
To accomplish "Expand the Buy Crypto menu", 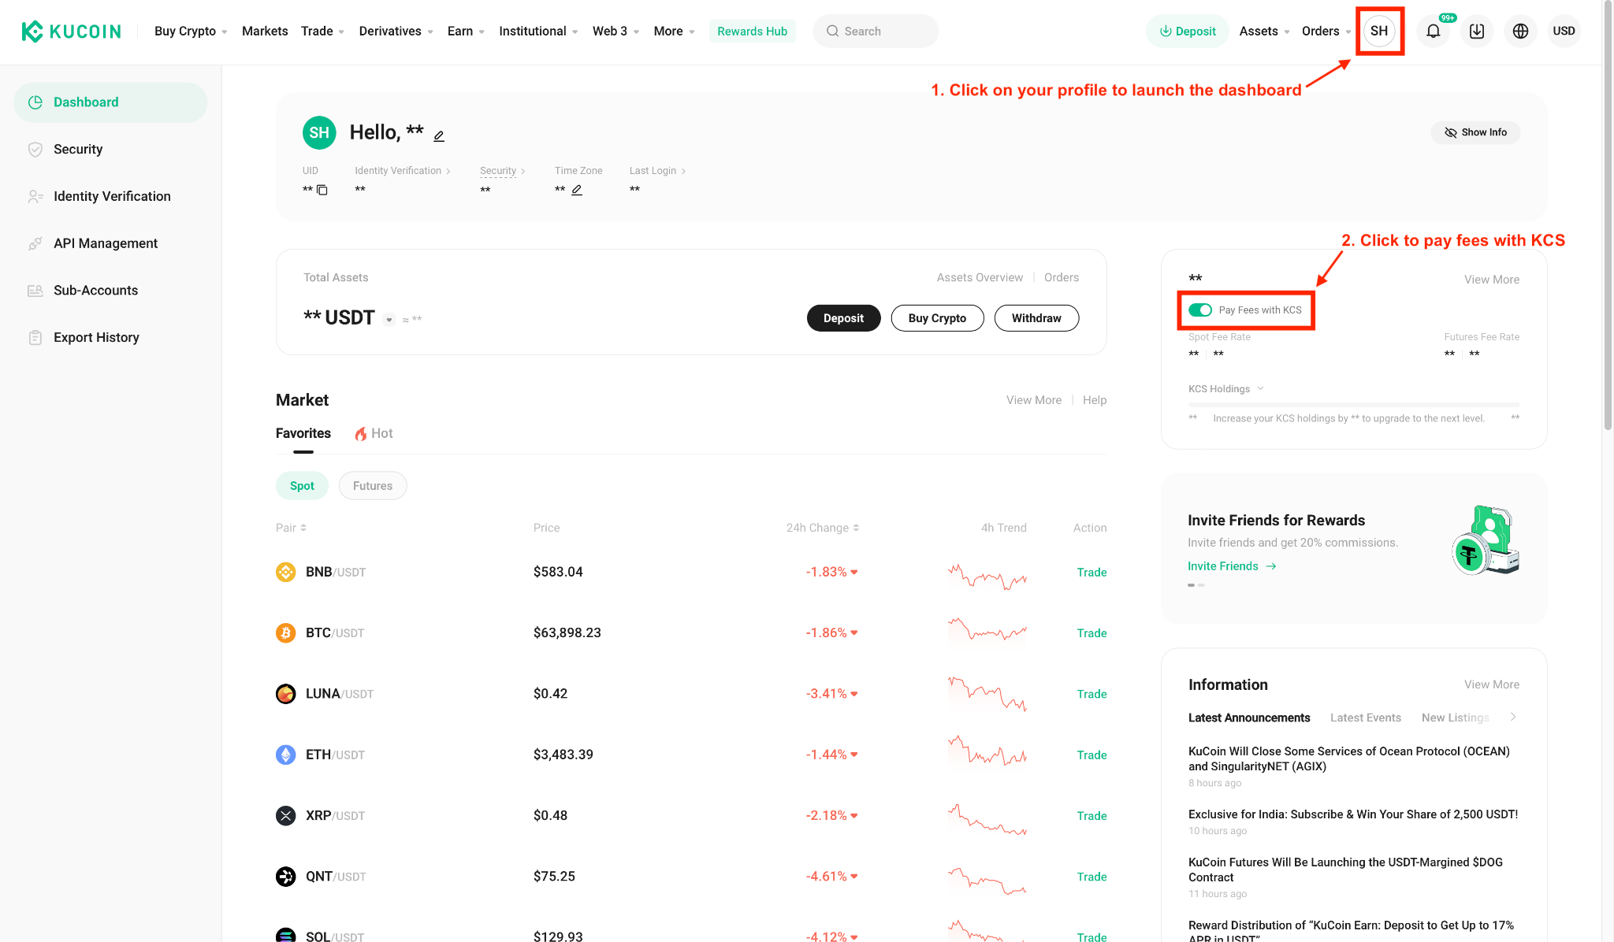I will (x=191, y=32).
